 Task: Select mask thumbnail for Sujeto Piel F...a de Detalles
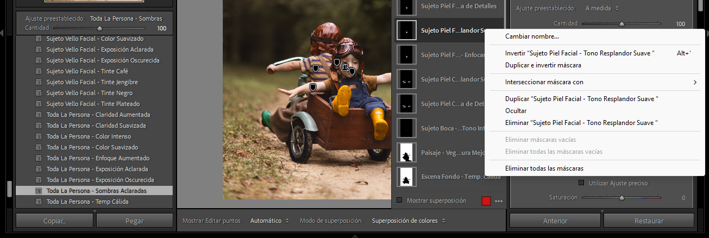pos(406,7)
